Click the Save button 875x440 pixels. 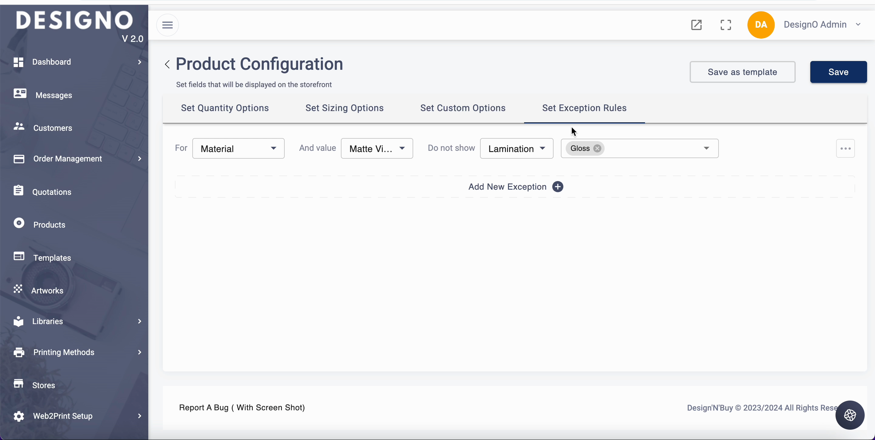(x=838, y=72)
